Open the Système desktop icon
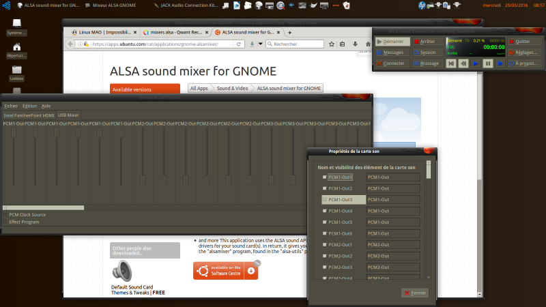The image size is (546, 307). (16, 27)
